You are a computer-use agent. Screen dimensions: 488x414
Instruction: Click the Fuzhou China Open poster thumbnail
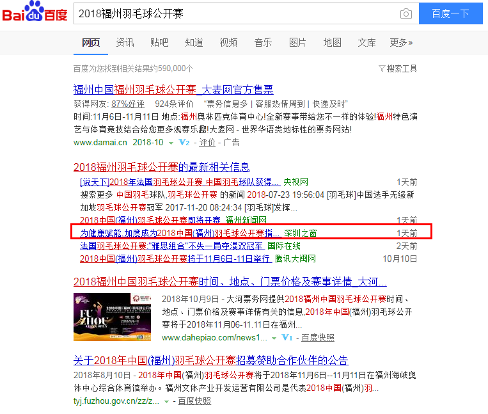click(112, 317)
